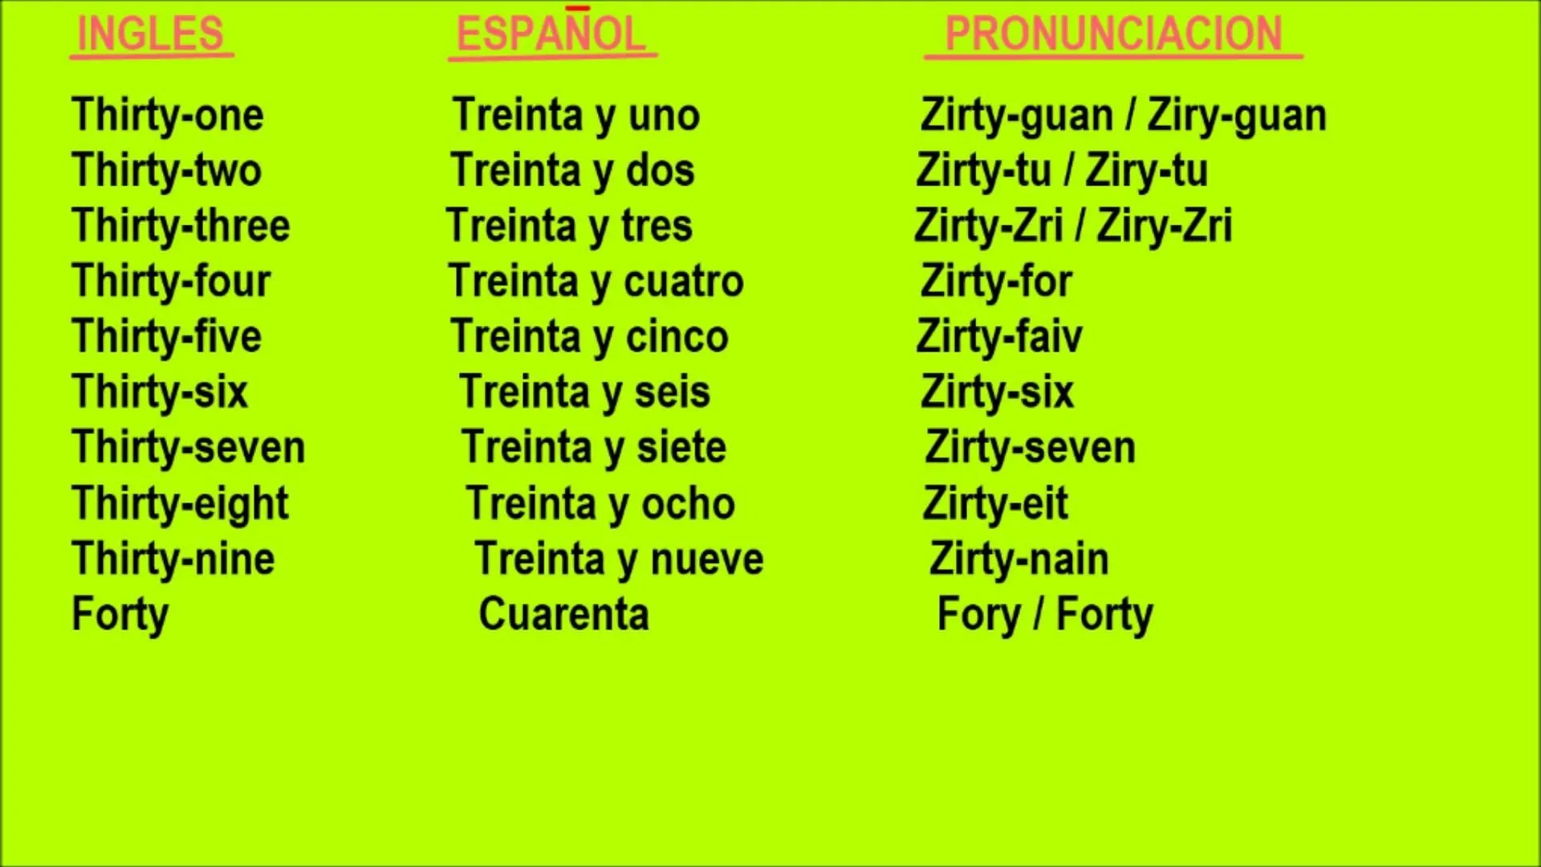Click the PRONUNCIACION column header
The width and height of the screenshot is (1541, 867).
[1112, 34]
